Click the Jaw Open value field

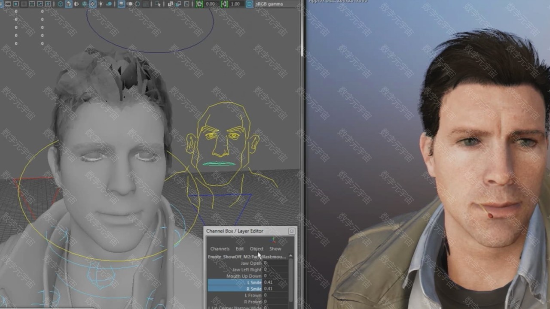(275, 263)
